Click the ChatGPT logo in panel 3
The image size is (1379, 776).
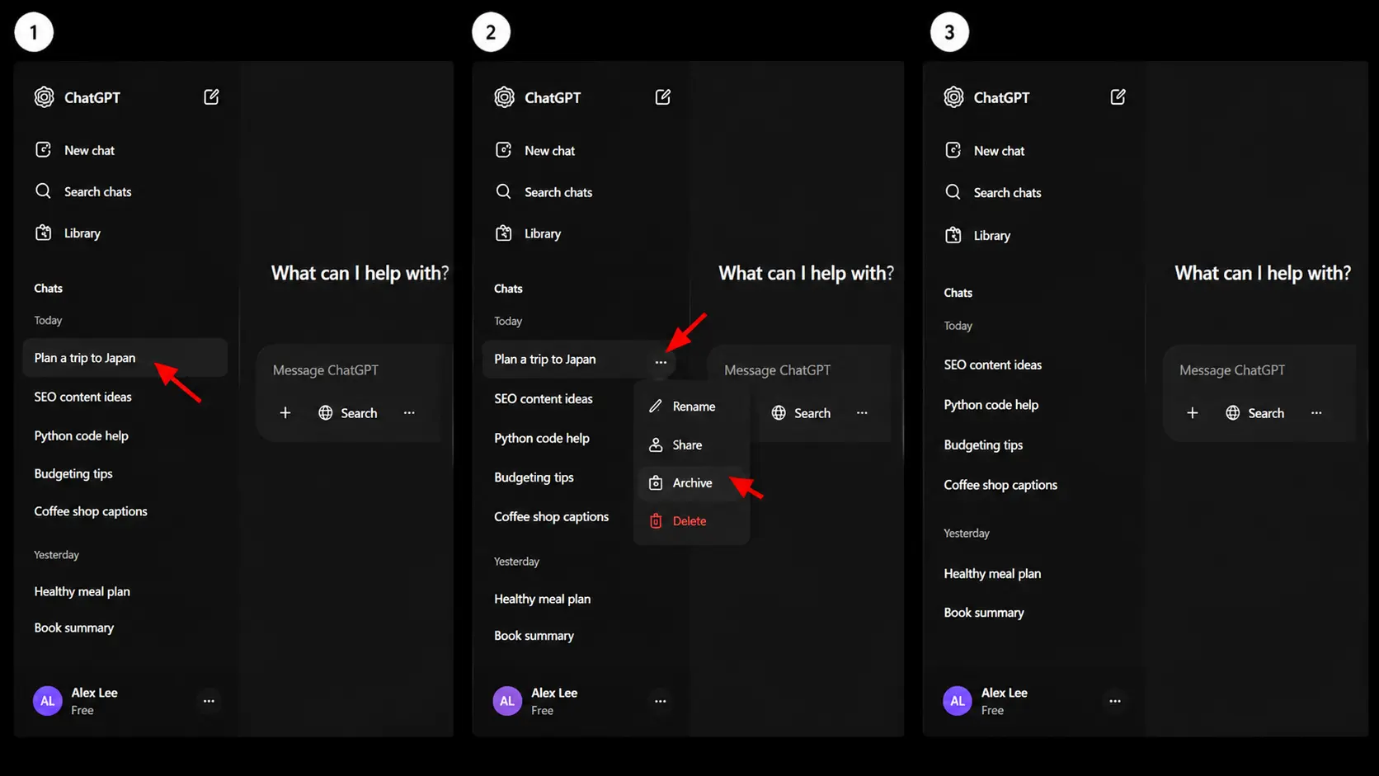(953, 97)
